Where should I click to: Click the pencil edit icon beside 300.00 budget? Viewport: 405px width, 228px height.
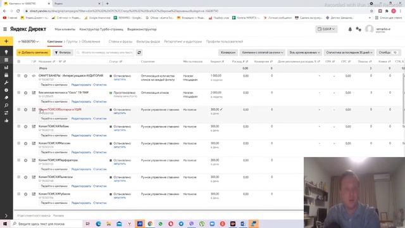pos(221,110)
